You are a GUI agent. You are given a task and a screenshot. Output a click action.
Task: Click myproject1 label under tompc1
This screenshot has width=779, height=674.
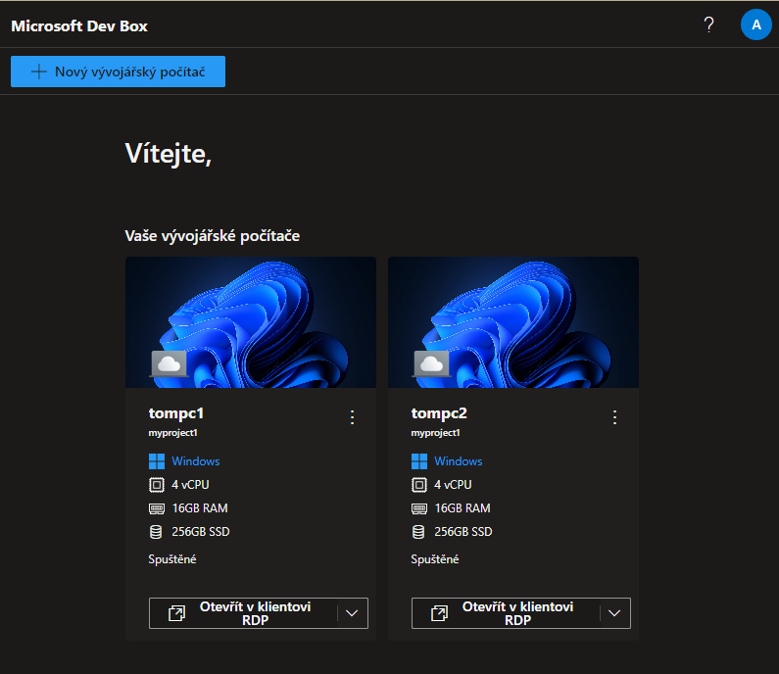click(x=172, y=433)
